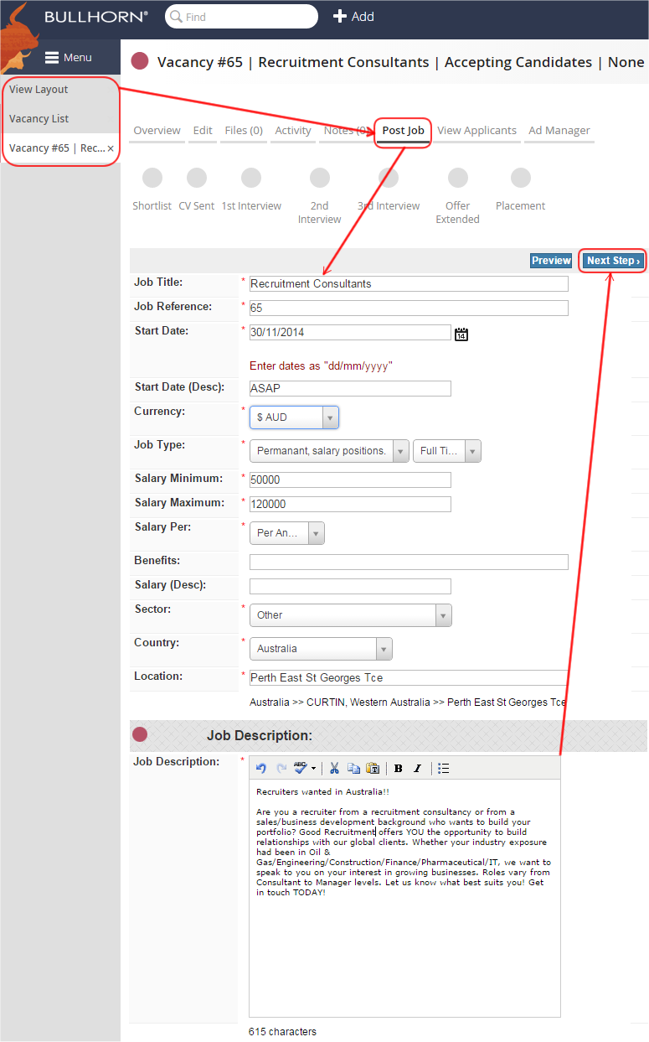This screenshot has width=649, height=1042.
Task: Open the Full Time job type dropdown
Action: [447, 451]
